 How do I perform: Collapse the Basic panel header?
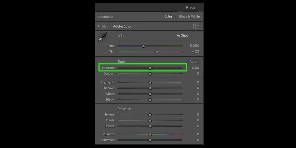[x=191, y=8]
